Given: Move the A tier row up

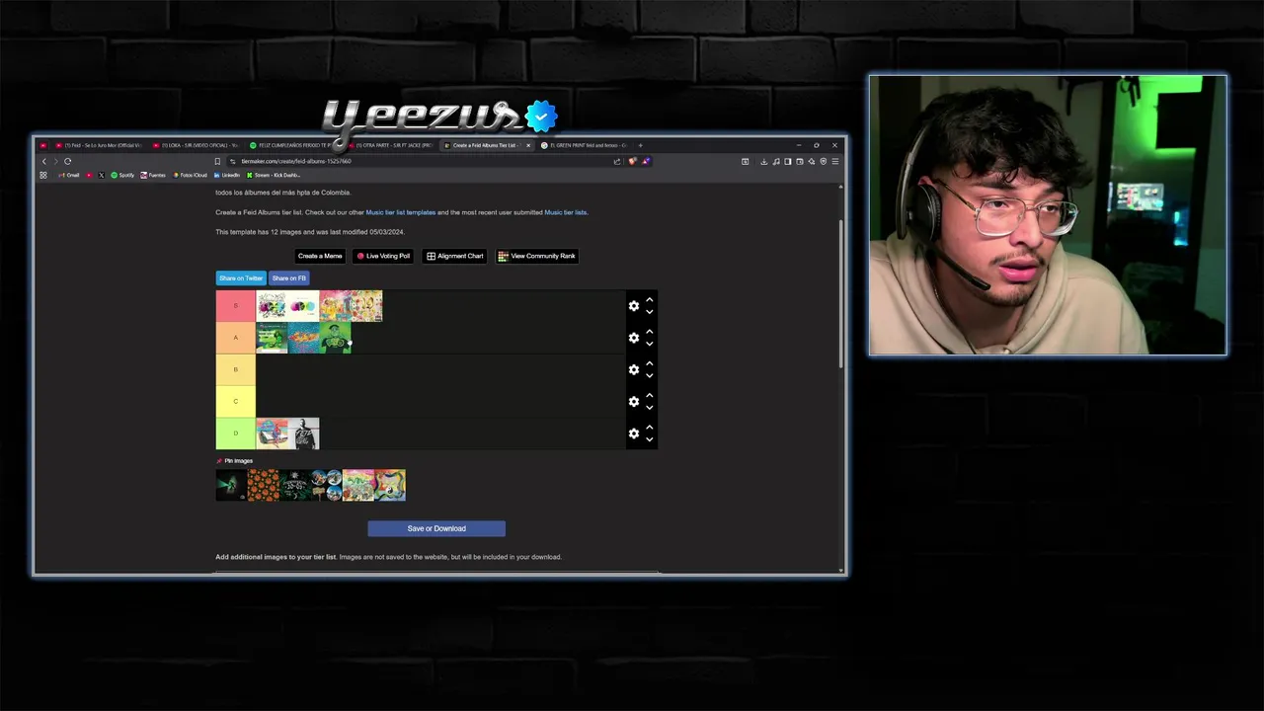Looking at the screenshot, I should click(649, 332).
